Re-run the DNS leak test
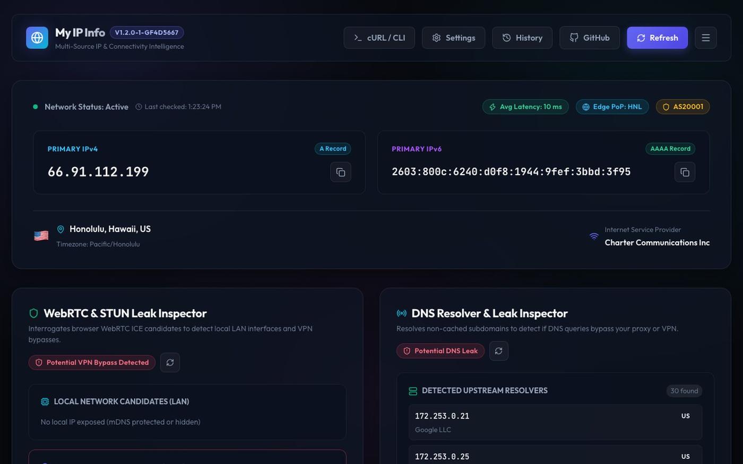This screenshot has width=743, height=464. (499, 351)
